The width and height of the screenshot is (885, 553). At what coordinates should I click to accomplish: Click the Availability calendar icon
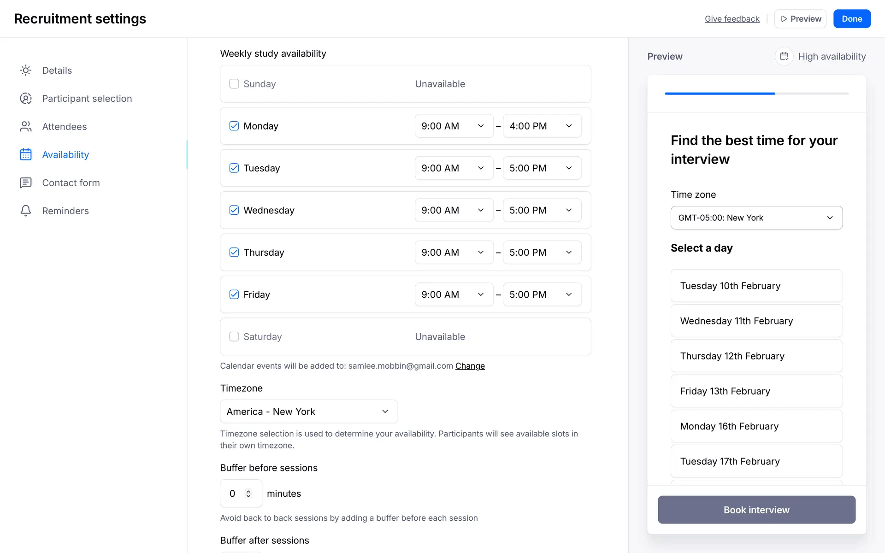pos(26,155)
